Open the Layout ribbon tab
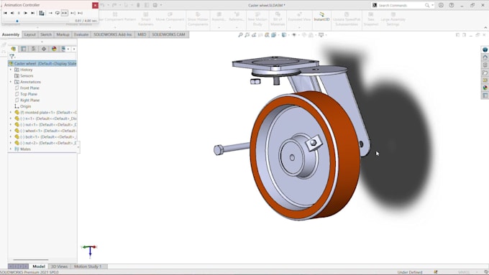Image resolution: width=489 pixels, height=275 pixels. pyautogui.click(x=30, y=34)
